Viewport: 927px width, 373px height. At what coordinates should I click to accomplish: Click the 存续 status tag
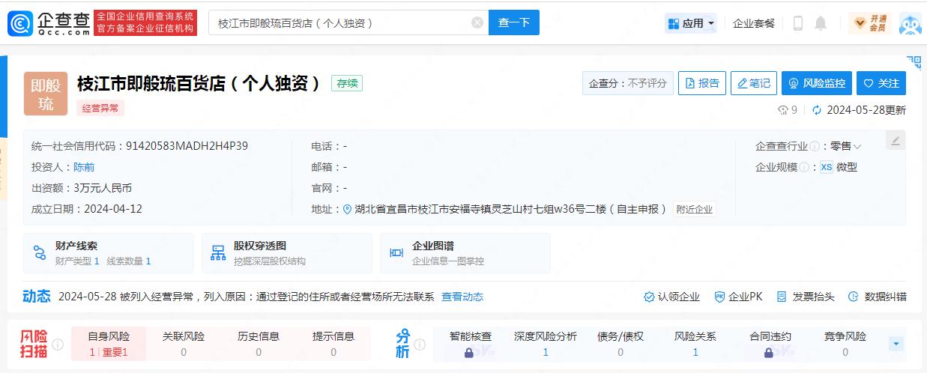click(x=347, y=83)
